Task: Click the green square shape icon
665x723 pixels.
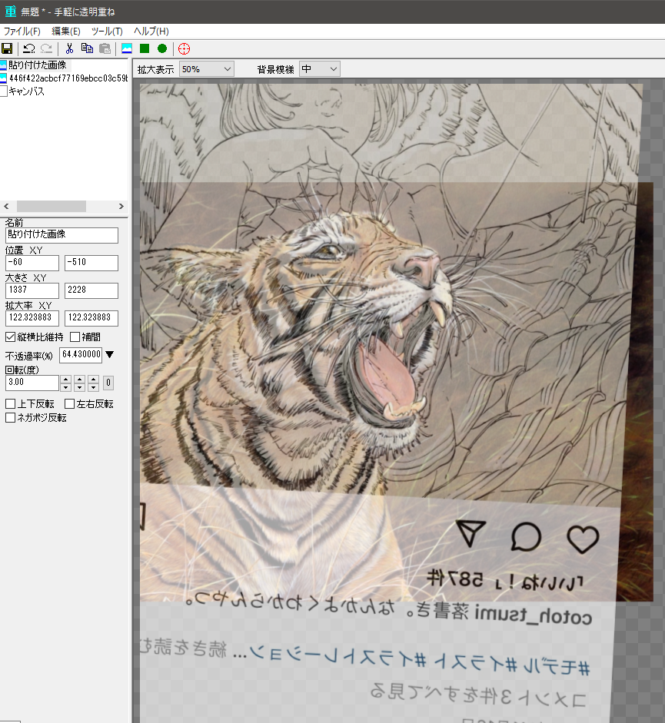Action: (x=145, y=48)
